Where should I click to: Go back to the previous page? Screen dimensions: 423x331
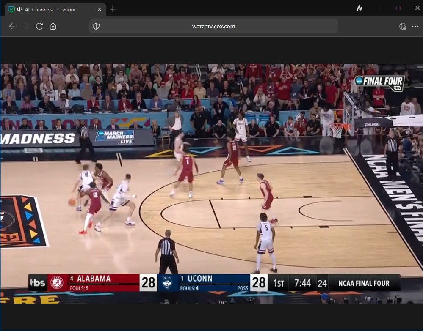tap(12, 26)
